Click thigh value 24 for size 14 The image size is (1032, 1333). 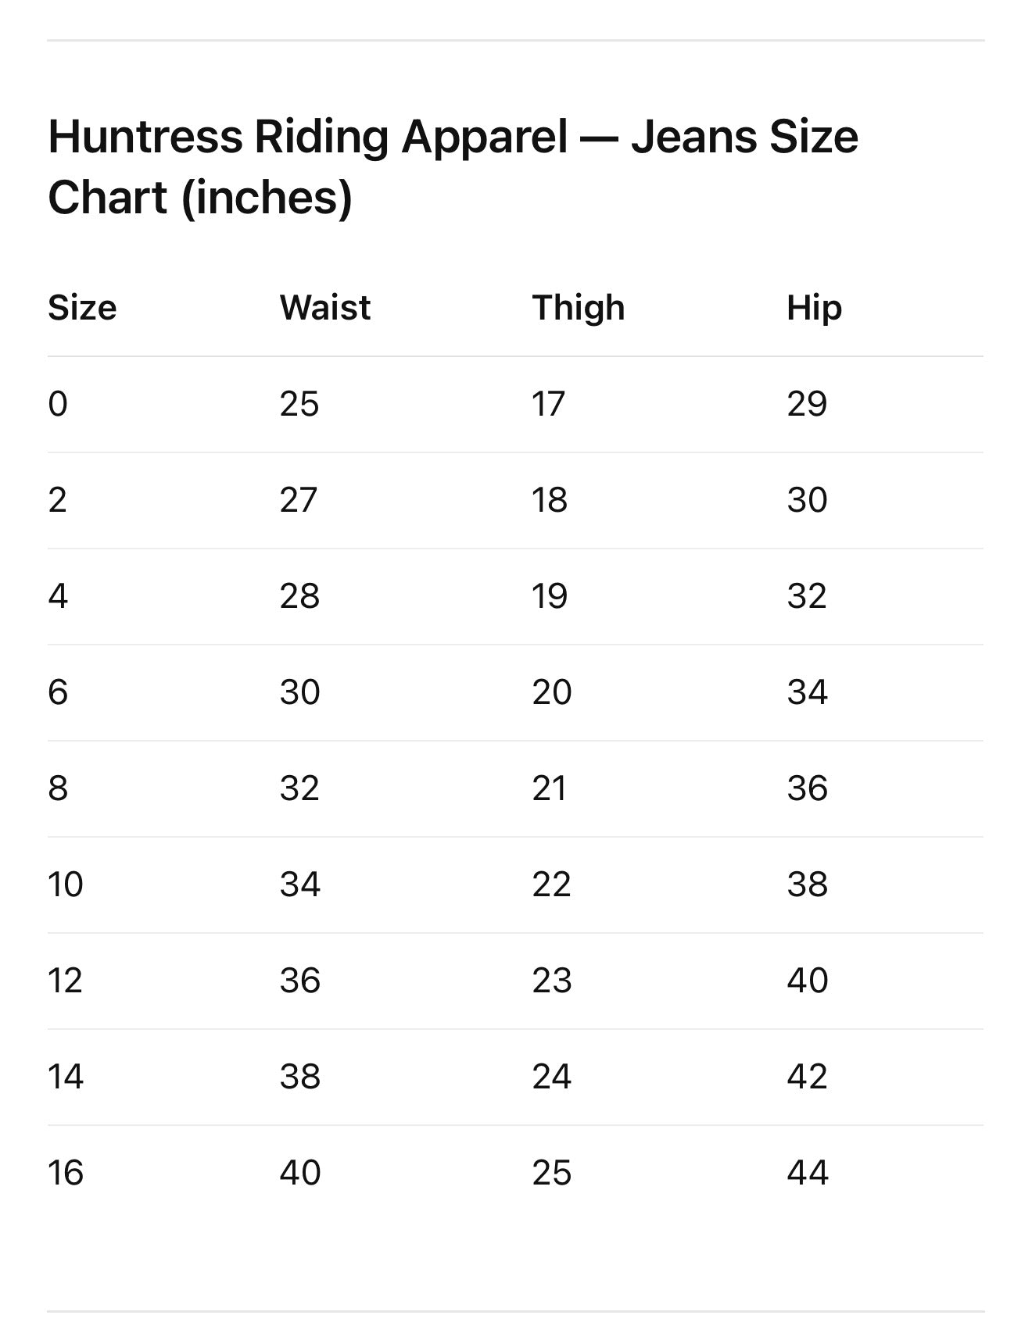[x=552, y=1077]
